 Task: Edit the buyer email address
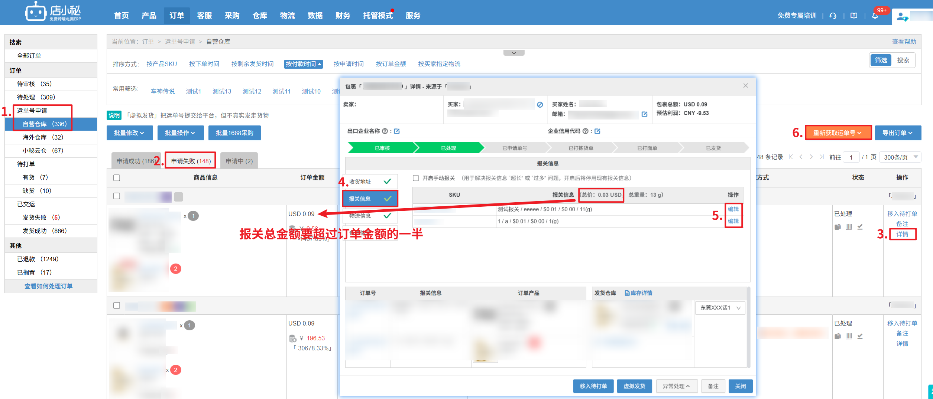coord(644,114)
